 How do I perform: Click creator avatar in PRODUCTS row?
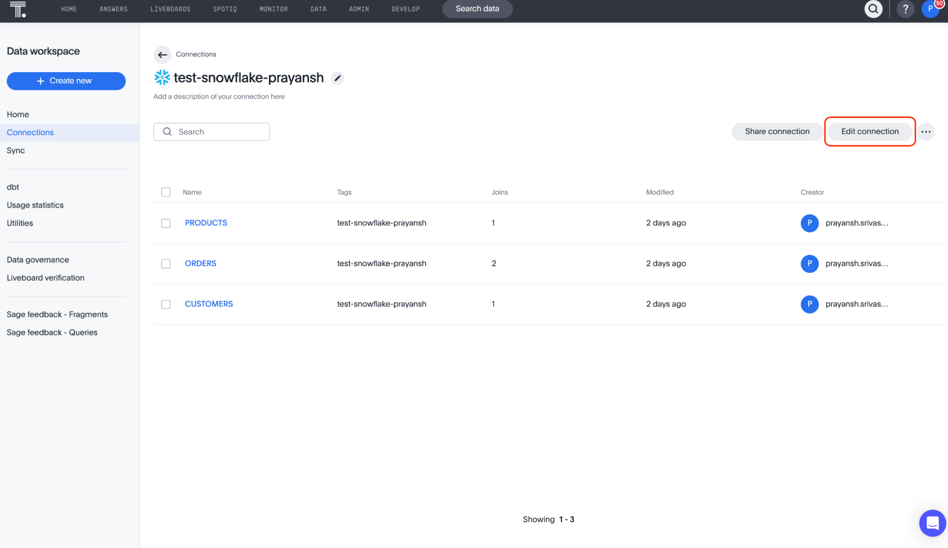[x=810, y=223]
